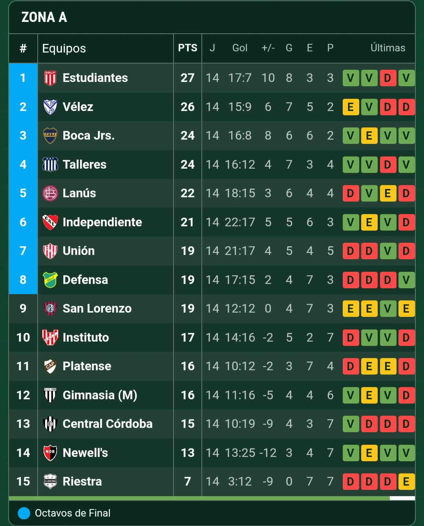Open the Últimas column header
The image size is (424, 526).
point(388,48)
